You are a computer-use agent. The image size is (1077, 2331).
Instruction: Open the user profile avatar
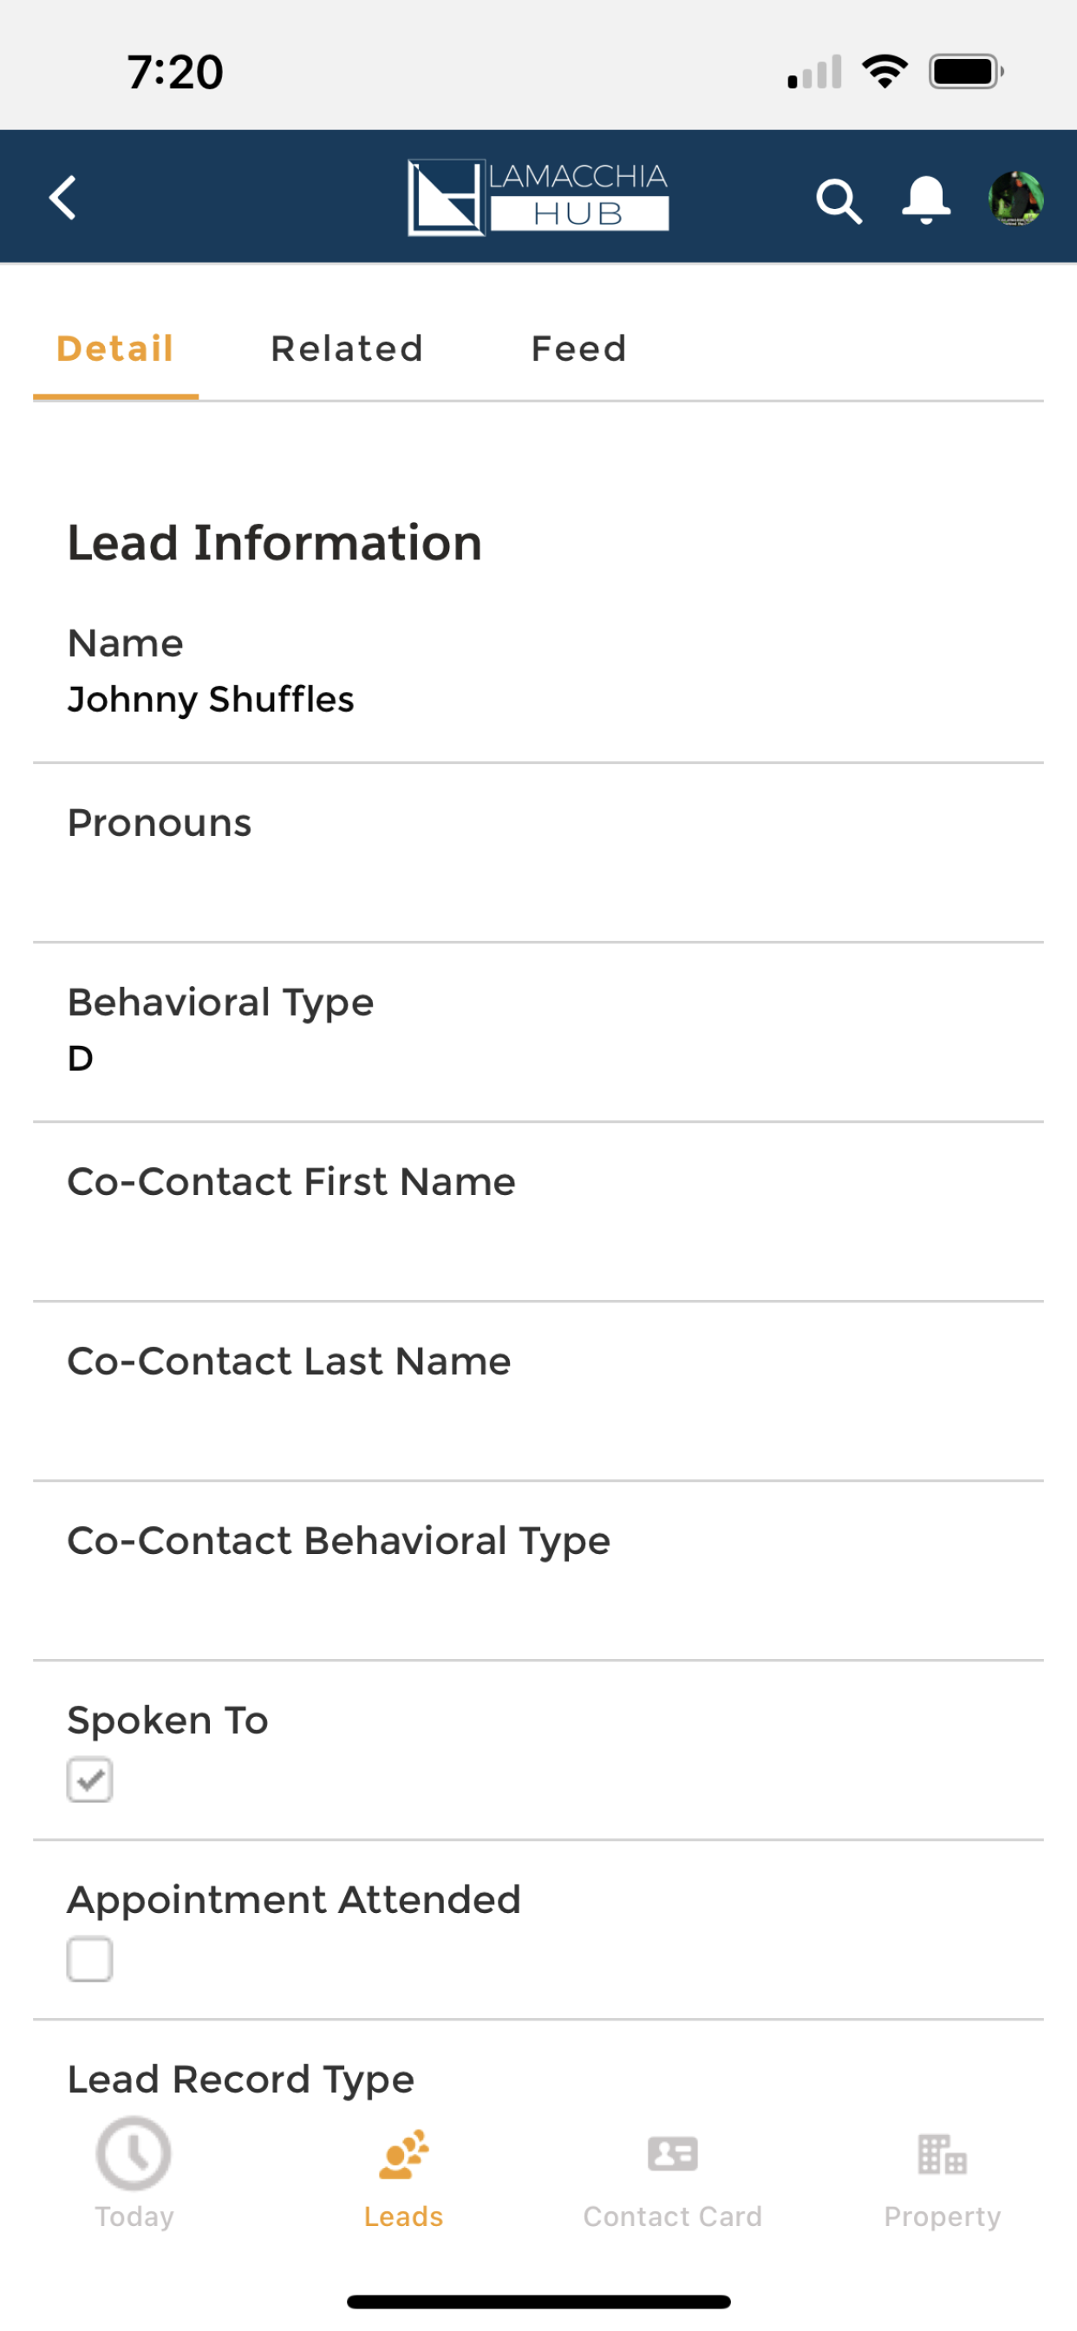(x=1015, y=199)
